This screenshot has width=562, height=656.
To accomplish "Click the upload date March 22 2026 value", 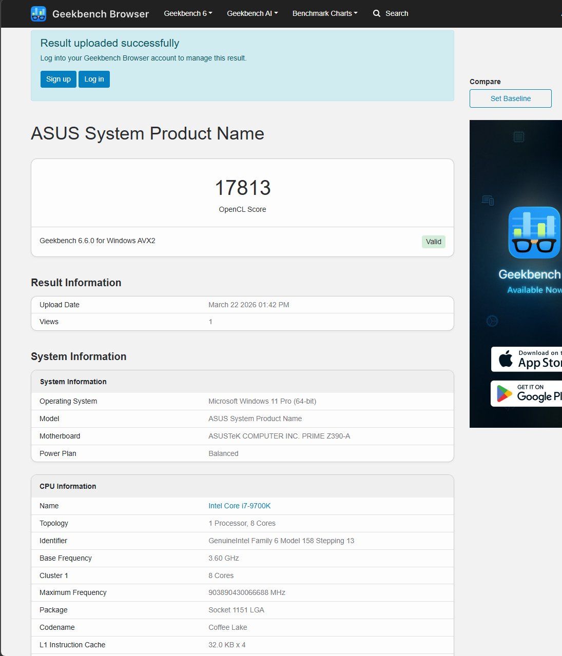I will [249, 305].
